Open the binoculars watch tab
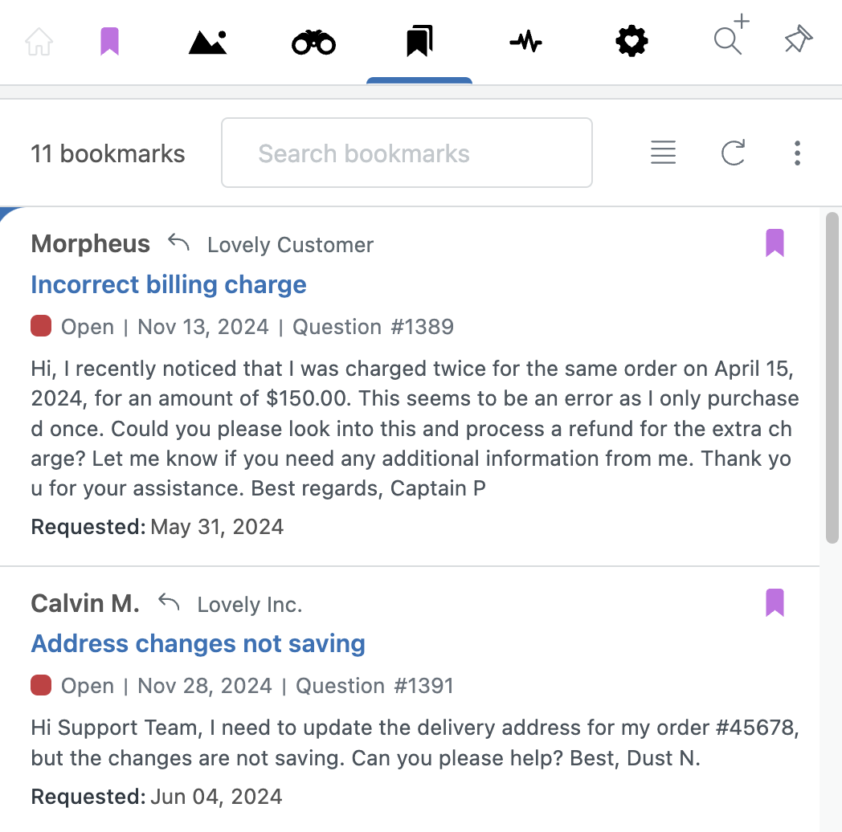 [313, 43]
